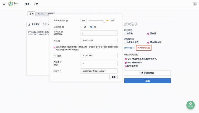The width and height of the screenshot is (199, 113).
Task: Expand the E-Value dropdown
Action: [x=99, y=33]
